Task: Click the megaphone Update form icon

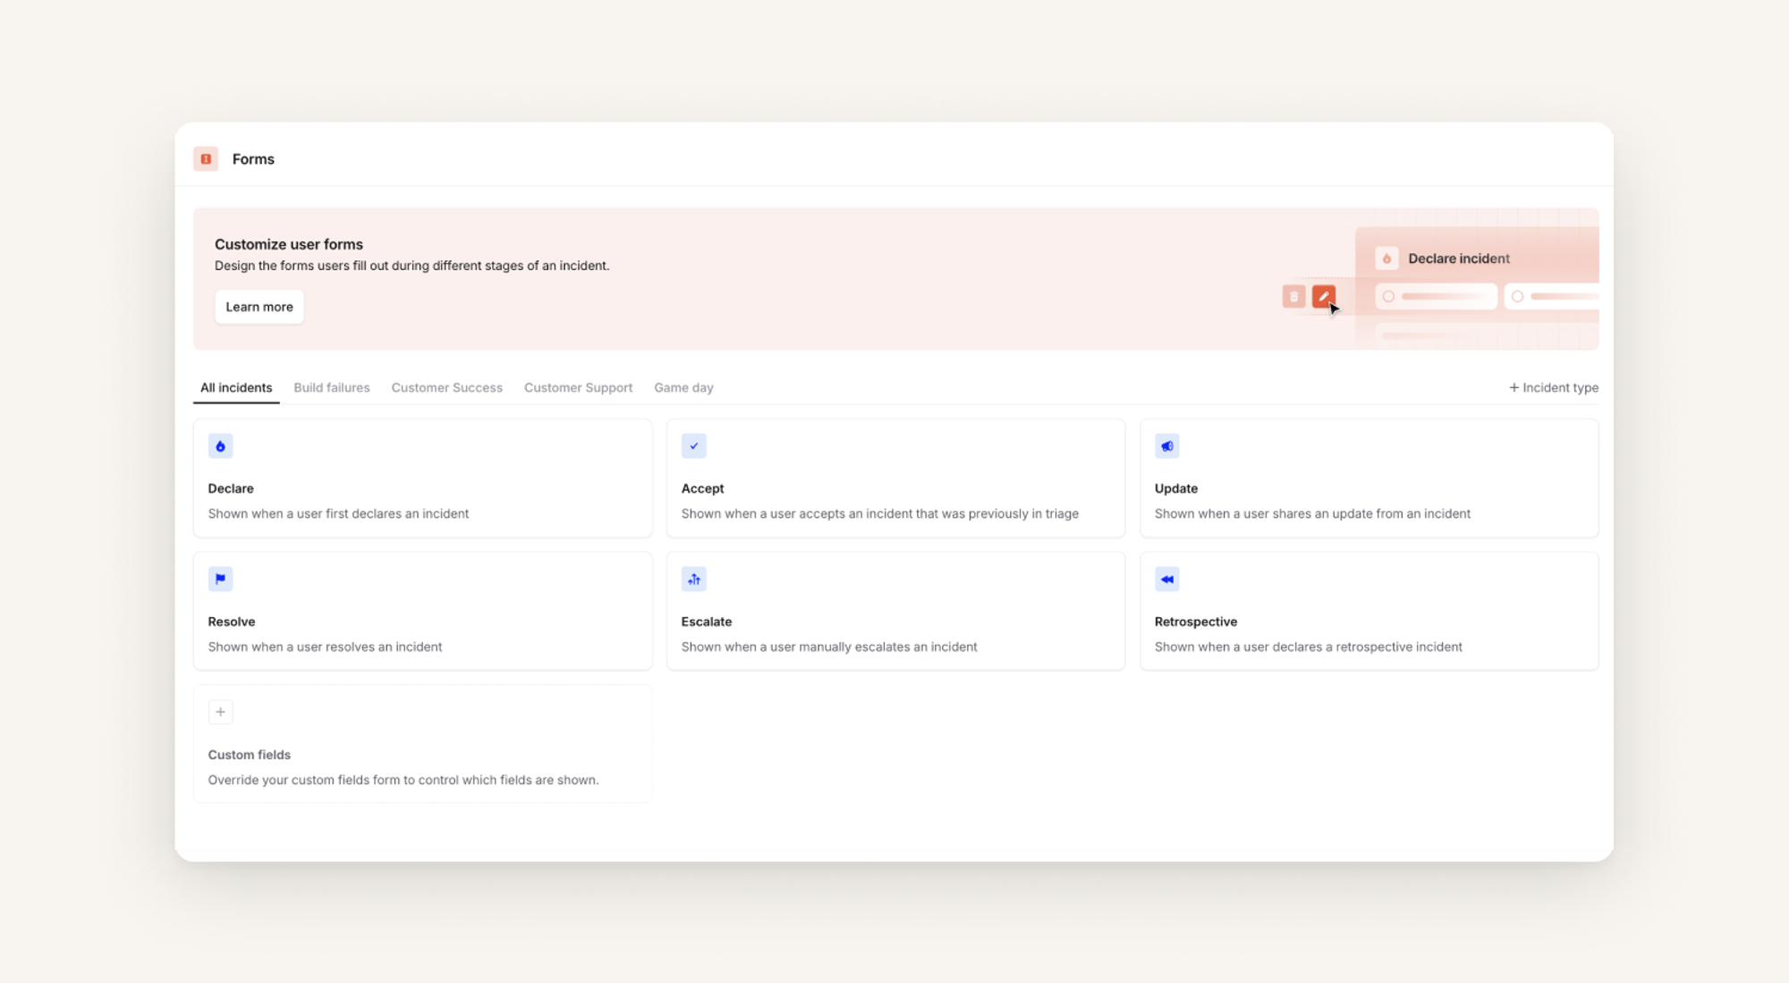Action: (1166, 446)
